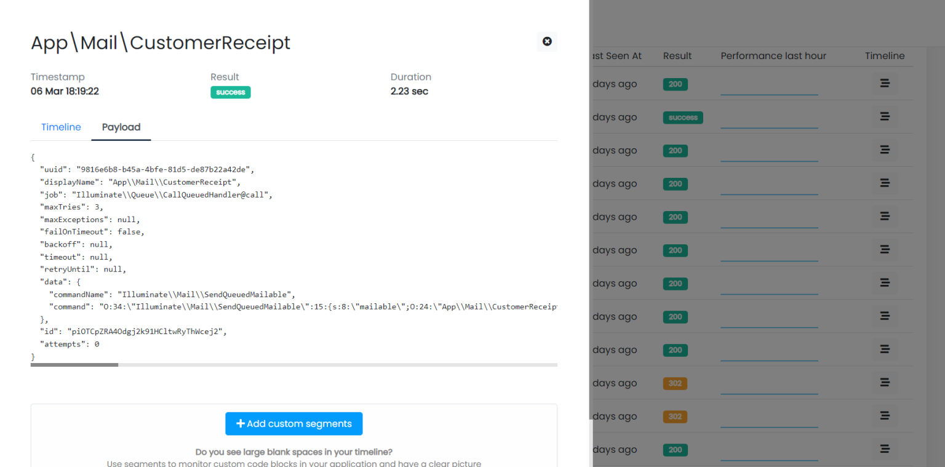
Task: Open the timeline icon in the first table row
Action: [884, 82]
